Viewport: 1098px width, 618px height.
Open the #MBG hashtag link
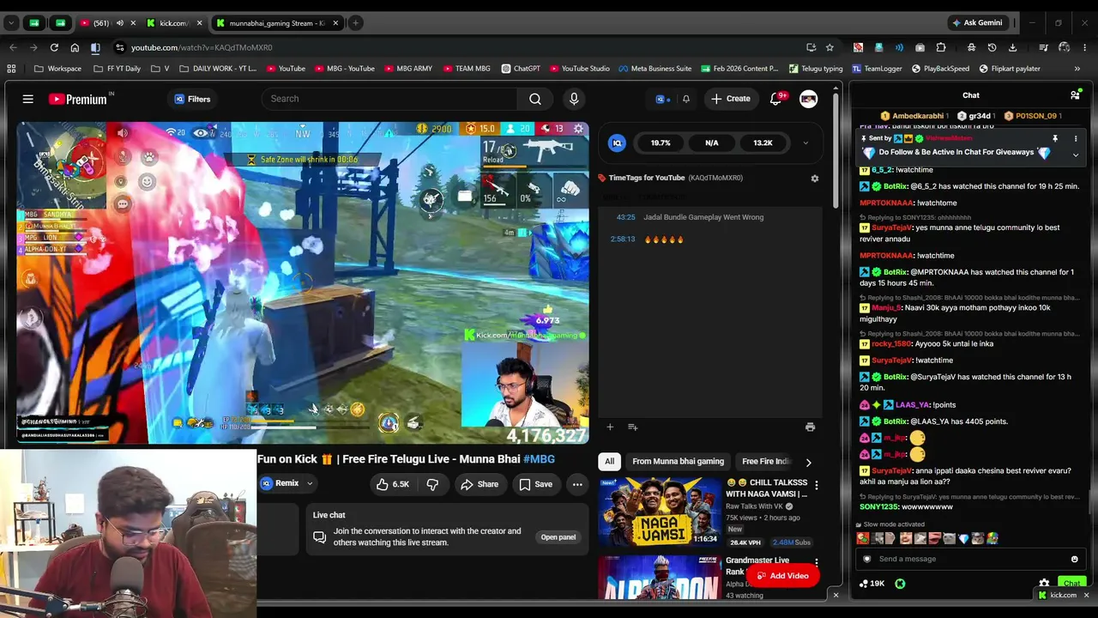[x=539, y=459]
